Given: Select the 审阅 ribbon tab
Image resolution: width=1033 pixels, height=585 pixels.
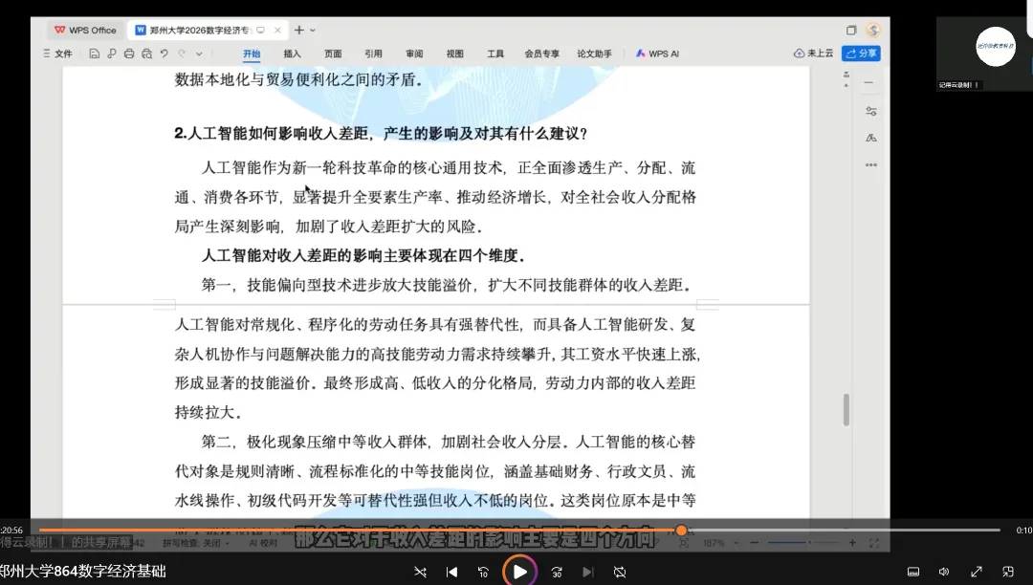Looking at the screenshot, I should coord(414,54).
